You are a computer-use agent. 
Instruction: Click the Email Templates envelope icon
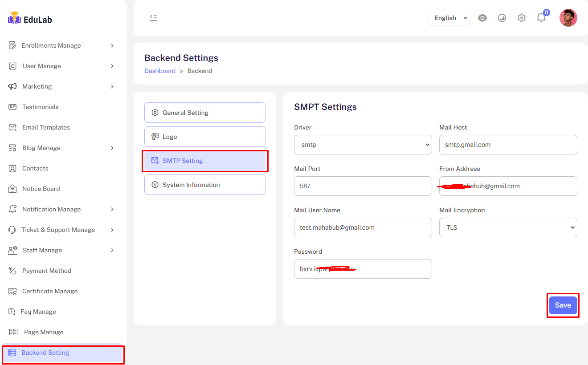(13, 127)
